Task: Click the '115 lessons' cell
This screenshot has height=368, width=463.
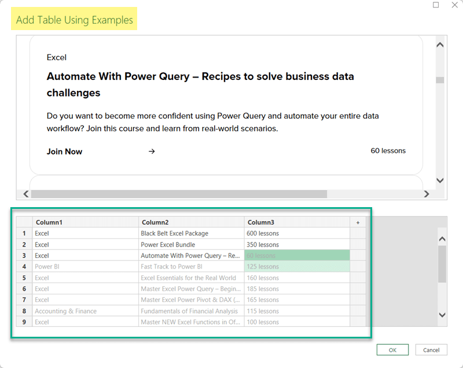Action: (297, 311)
